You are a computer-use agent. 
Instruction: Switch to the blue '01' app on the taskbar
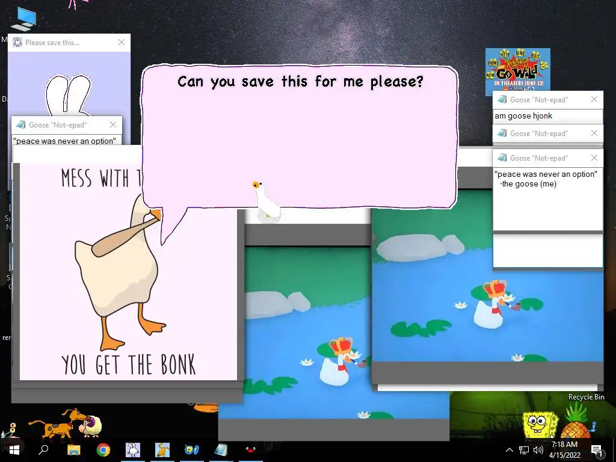pyautogui.click(x=192, y=450)
